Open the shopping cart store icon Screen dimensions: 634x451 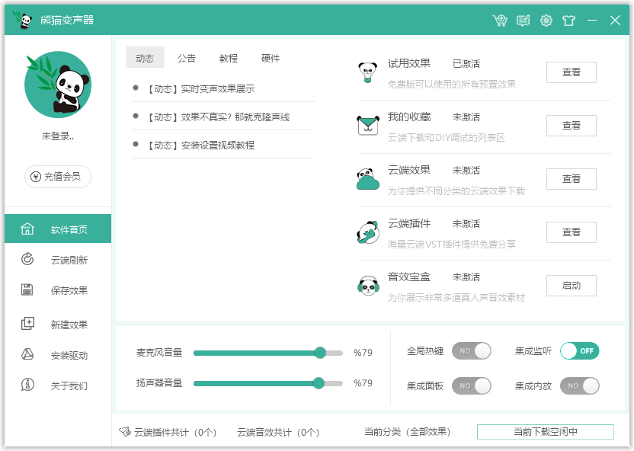(x=501, y=21)
